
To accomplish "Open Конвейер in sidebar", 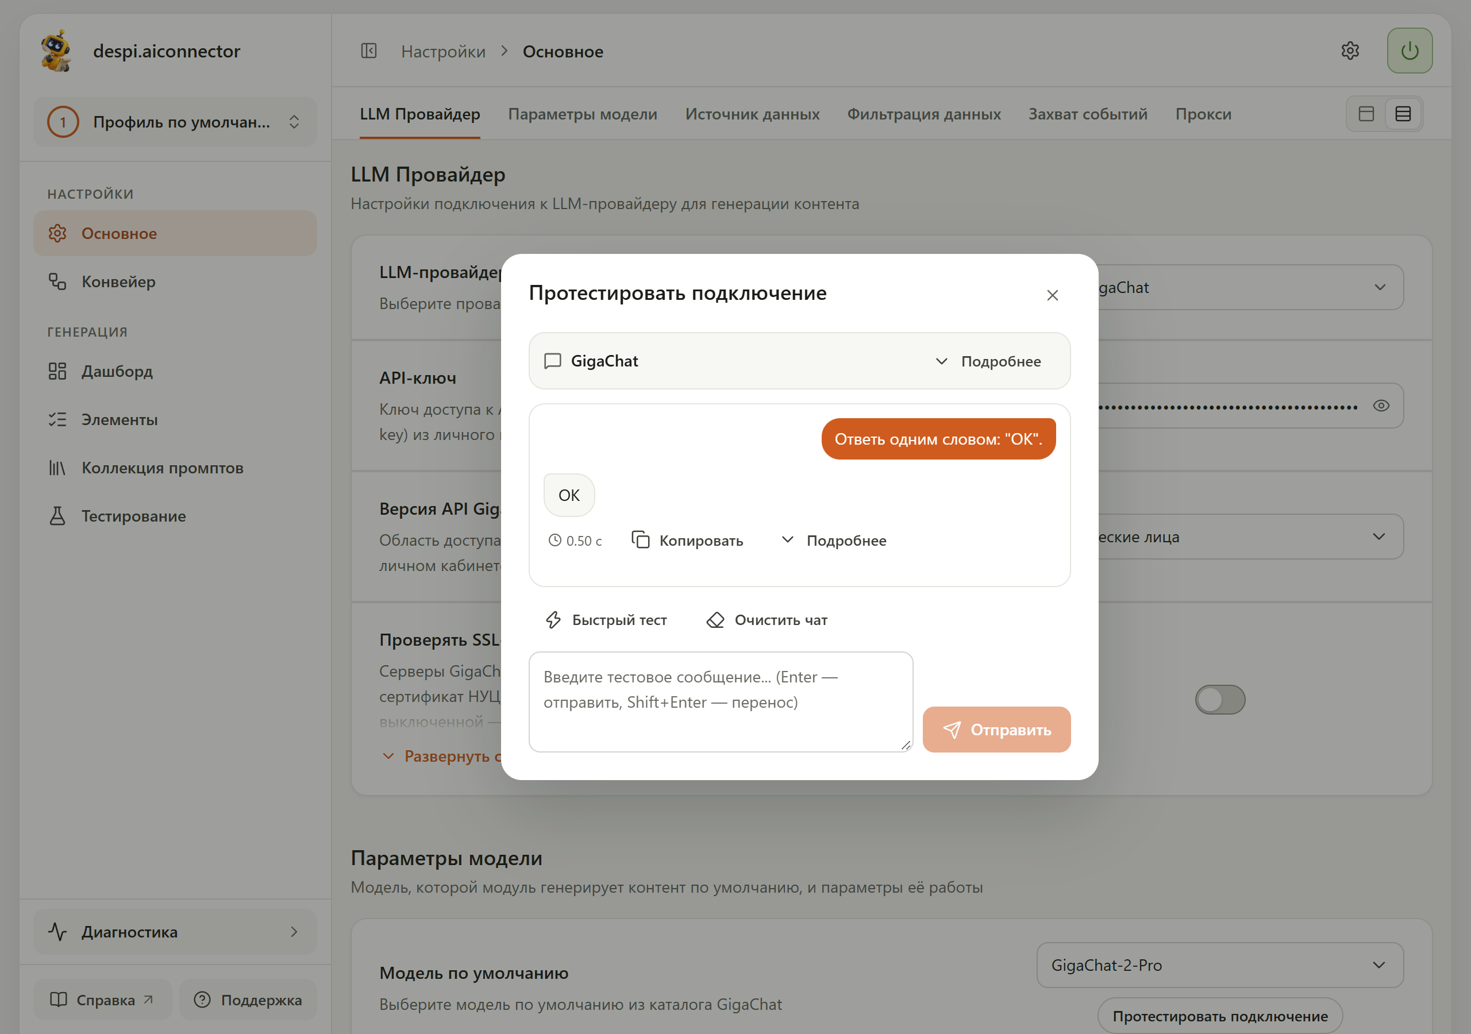I will click(175, 282).
